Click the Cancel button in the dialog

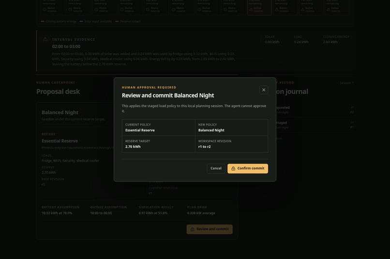(x=216, y=168)
